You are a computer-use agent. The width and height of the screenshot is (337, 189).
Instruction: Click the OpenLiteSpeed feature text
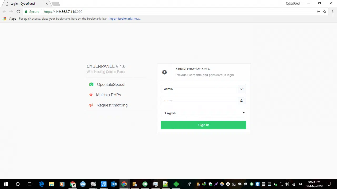[111, 84]
